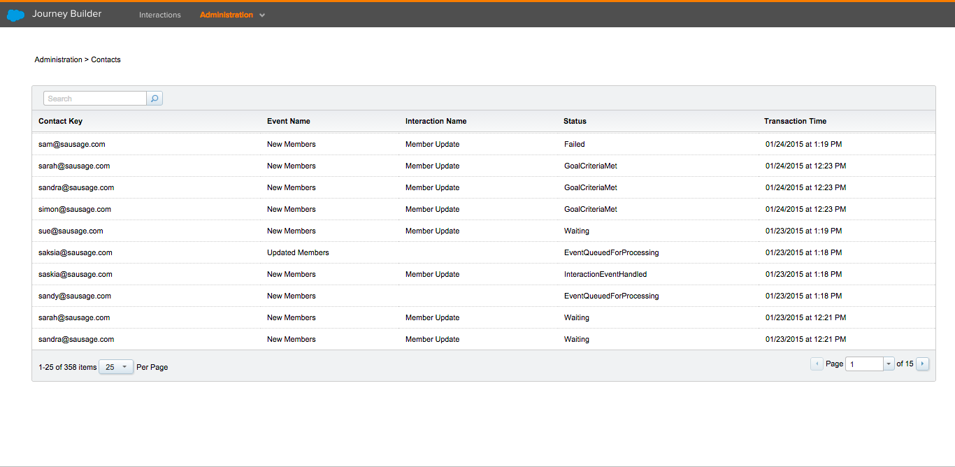Click the Failed status cell
This screenshot has width=955, height=467.
pos(574,144)
